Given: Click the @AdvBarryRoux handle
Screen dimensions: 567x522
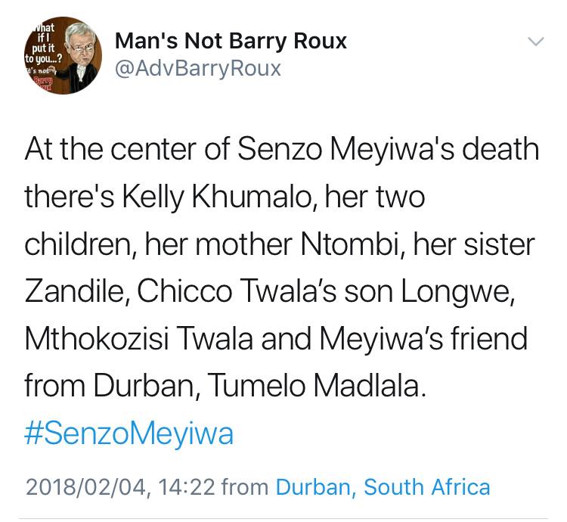Looking at the screenshot, I should pos(198,68).
